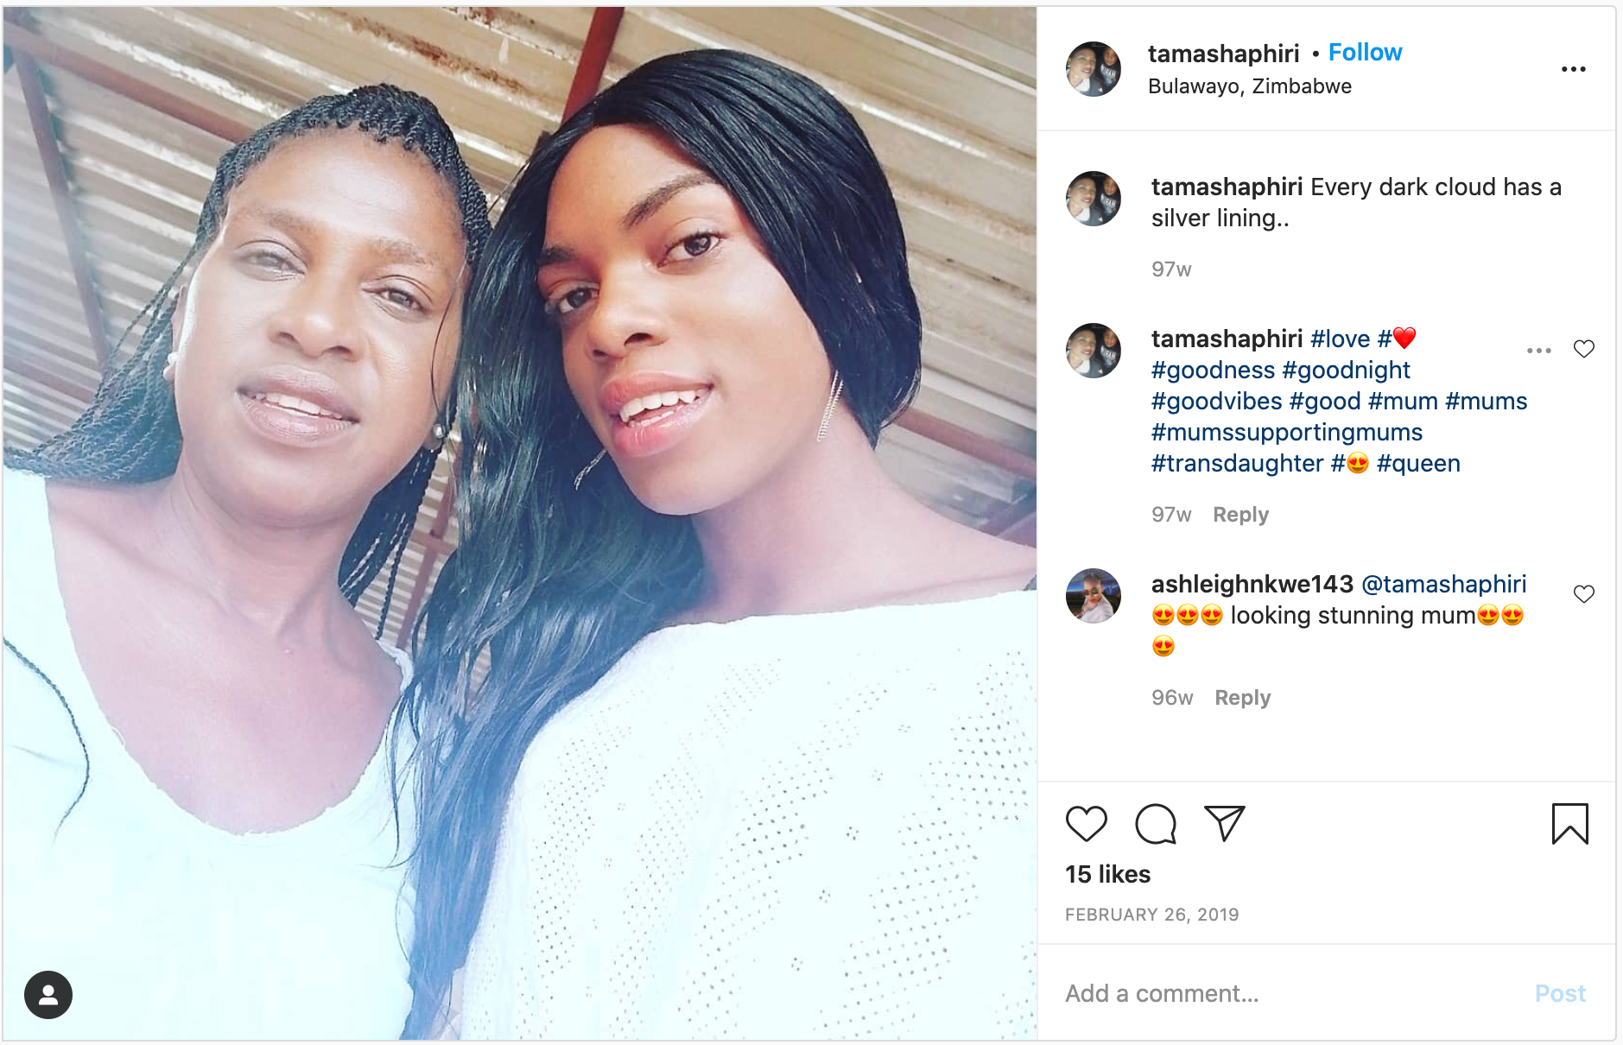The width and height of the screenshot is (1623, 1045).
Task: Reply to ashleighnkwe143's comment
Action: (x=1242, y=698)
